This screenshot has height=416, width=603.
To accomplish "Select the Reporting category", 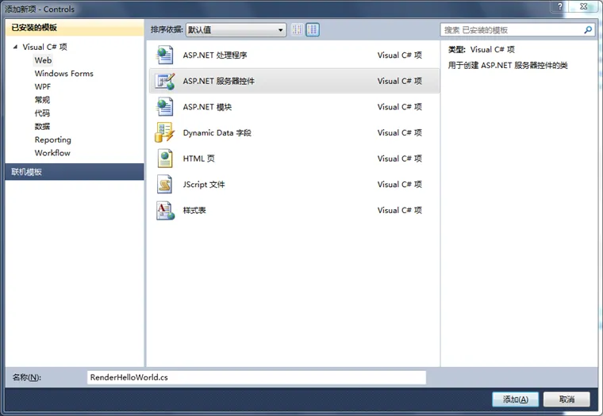I will tap(53, 139).
